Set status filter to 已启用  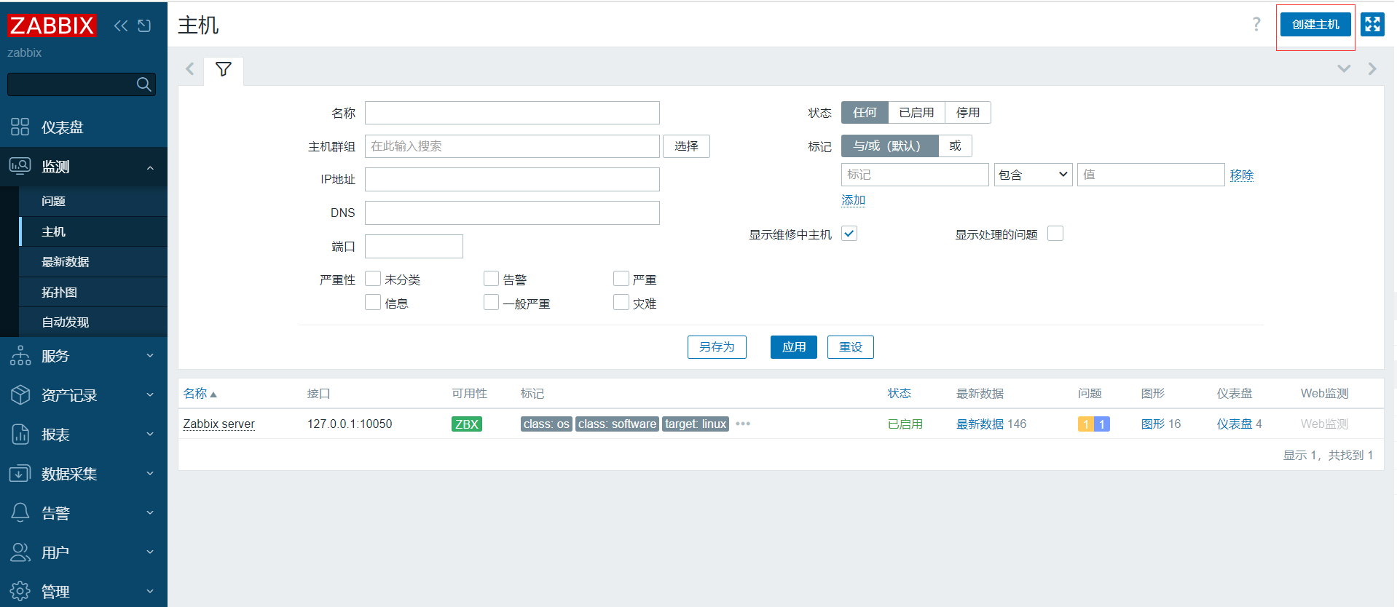916,113
